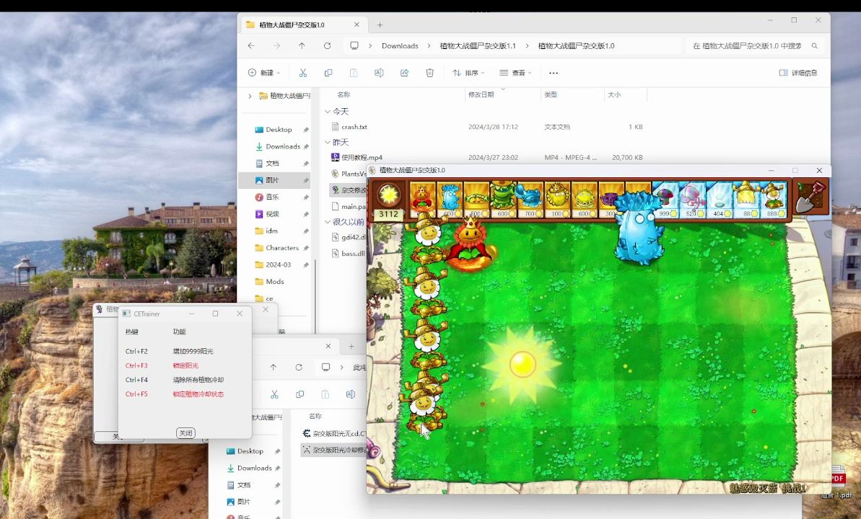Refresh the lower Explorer window
Image resolution: width=861 pixels, height=519 pixels.
click(x=299, y=367)
